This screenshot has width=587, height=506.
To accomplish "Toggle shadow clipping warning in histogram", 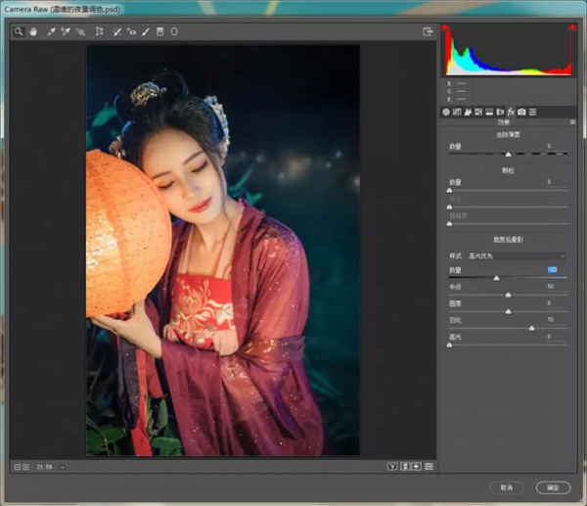I will tap(445, 27).
